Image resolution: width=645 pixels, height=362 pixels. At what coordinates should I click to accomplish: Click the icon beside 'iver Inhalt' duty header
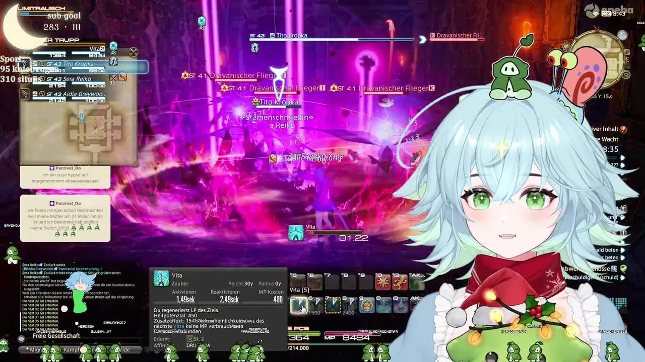(x=624, y=129)
